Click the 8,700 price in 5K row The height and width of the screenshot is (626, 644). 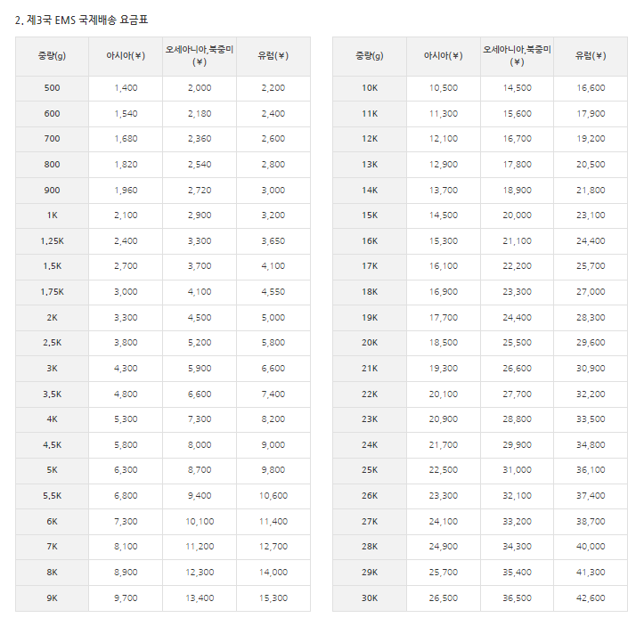click(x=200, y=471)
